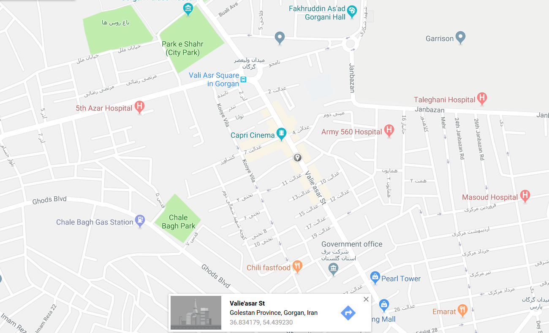Screen dimensions: 549x333
Task: Close the Valie'asar St info card
Action: [366, 299]
